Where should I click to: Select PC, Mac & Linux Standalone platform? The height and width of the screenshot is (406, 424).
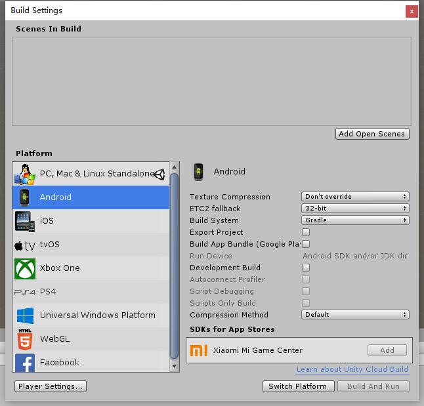(x=91, y=174)
